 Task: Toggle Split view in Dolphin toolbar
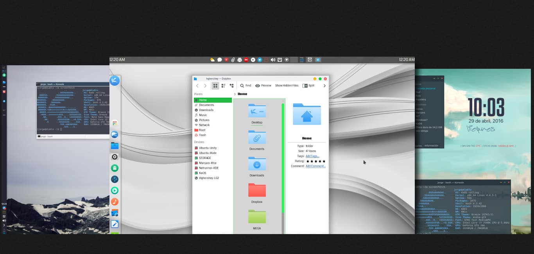click(308, 86)
